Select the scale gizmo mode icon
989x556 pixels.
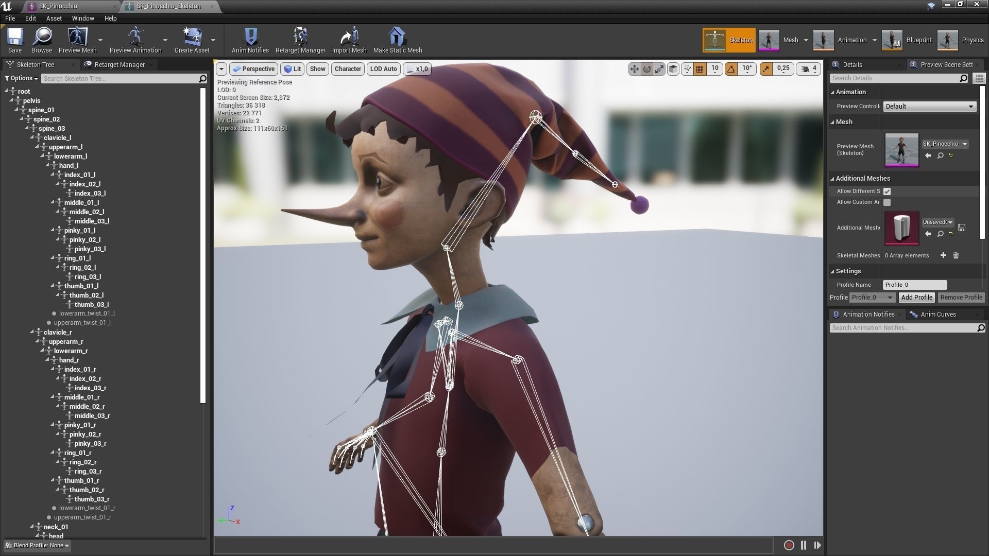659,69
